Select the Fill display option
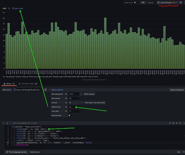Viewport: 185px width, 155px height. point(143,2)
